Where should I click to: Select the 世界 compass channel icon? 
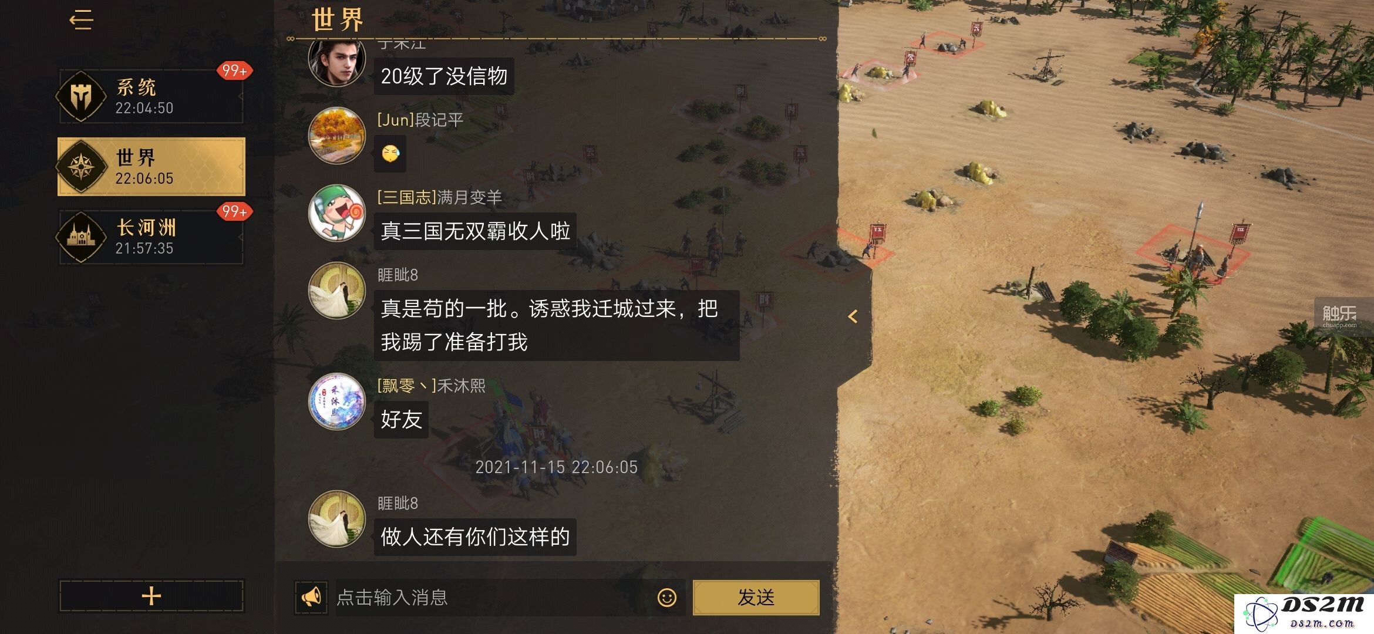pos(82,167)
